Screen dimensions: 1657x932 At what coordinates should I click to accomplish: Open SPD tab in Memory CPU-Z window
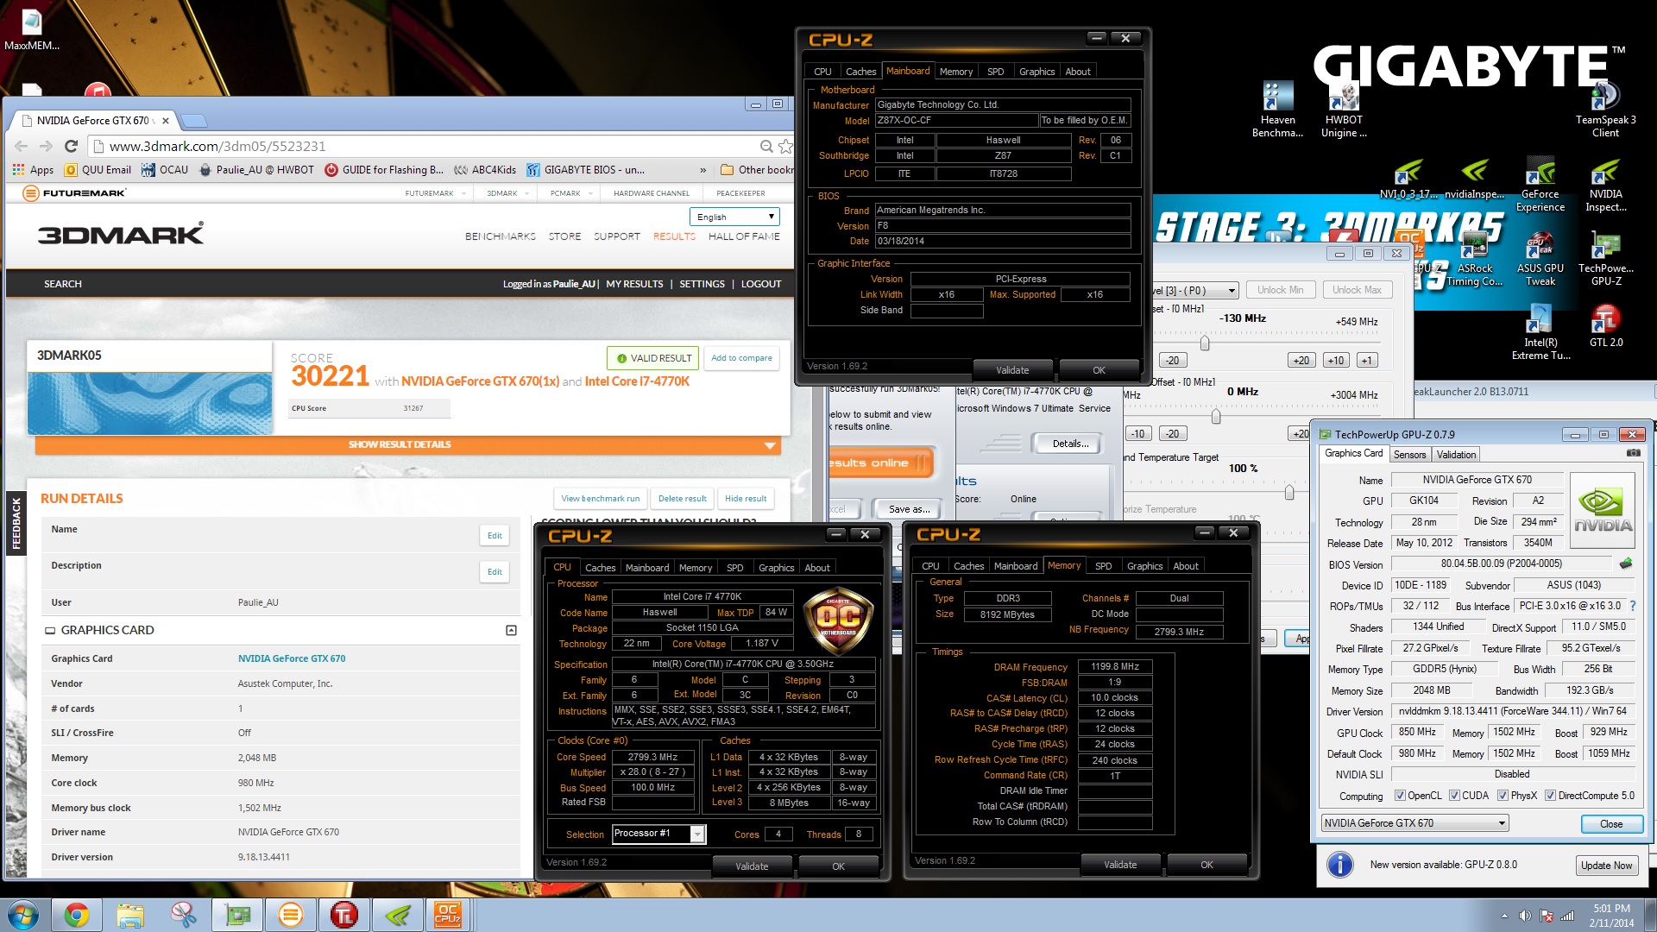pos(1103,566)
